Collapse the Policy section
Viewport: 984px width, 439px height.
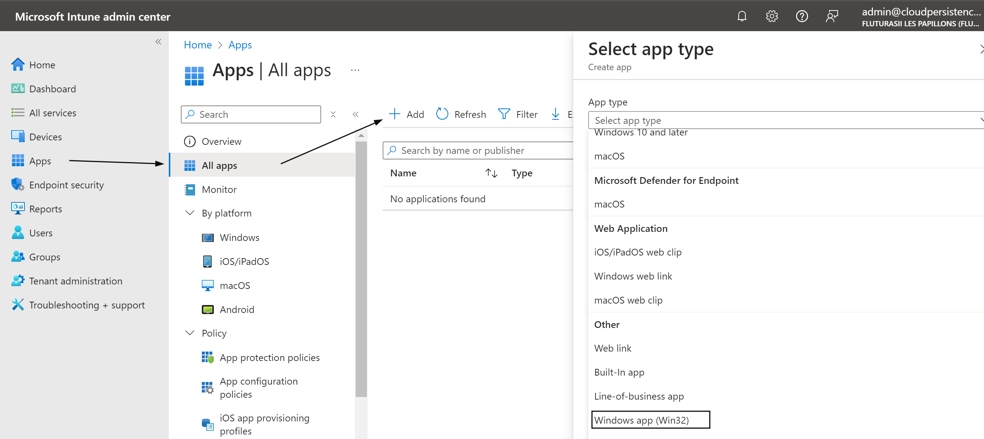(190, 333)
